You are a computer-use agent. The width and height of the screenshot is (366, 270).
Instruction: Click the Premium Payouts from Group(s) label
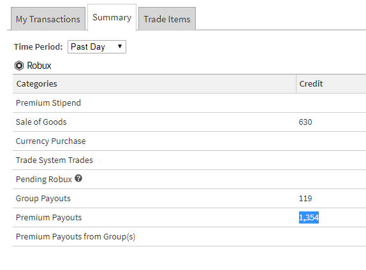76,237
